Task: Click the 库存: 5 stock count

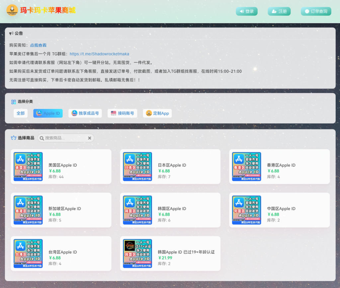Action: (55, 220)
